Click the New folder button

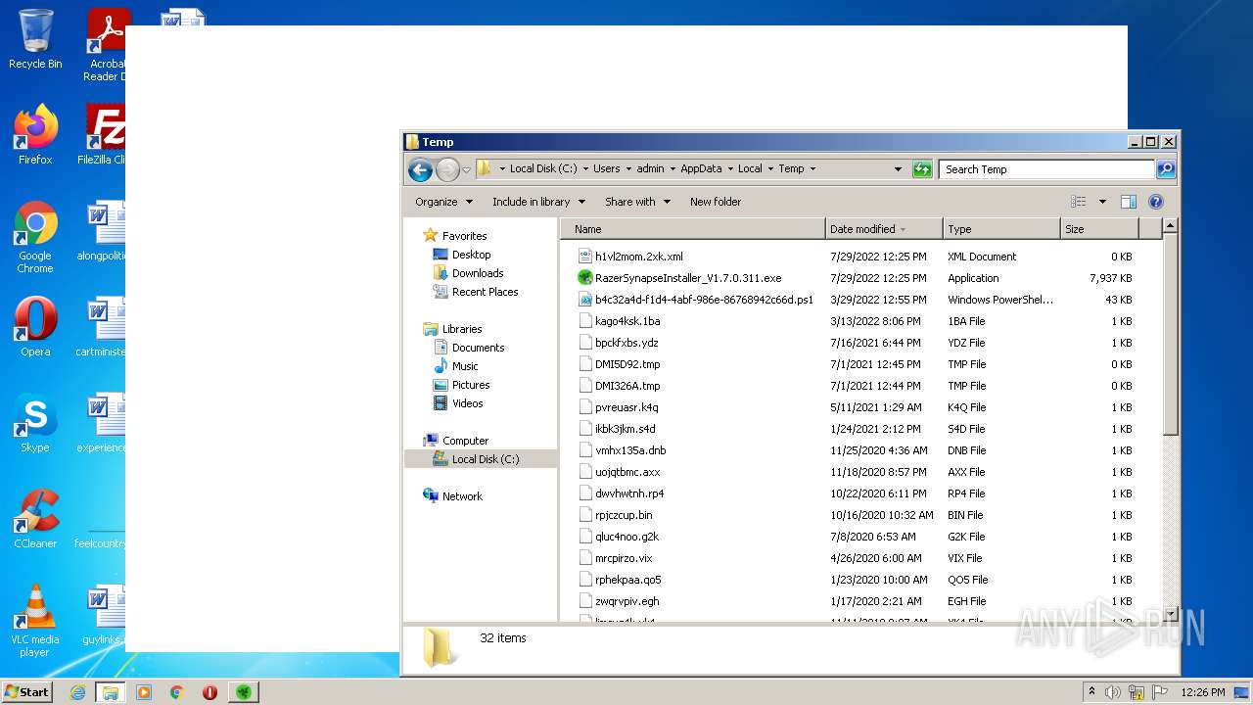[x=716, y=202]
